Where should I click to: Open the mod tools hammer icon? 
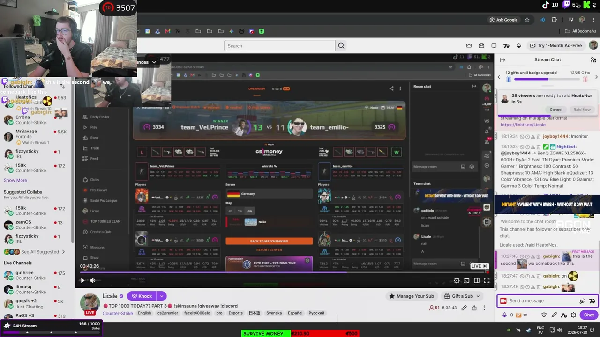[x=564, y=315]
